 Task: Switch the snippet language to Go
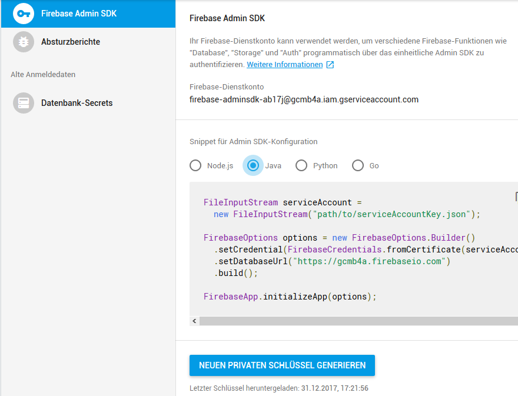coord(358,166)
